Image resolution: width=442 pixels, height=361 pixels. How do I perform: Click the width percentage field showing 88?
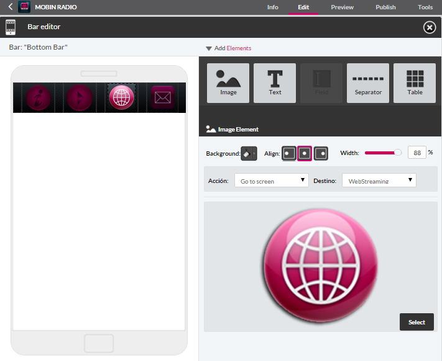point(417,153)
